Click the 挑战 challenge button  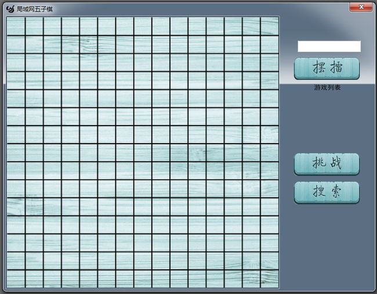point(327,164)
